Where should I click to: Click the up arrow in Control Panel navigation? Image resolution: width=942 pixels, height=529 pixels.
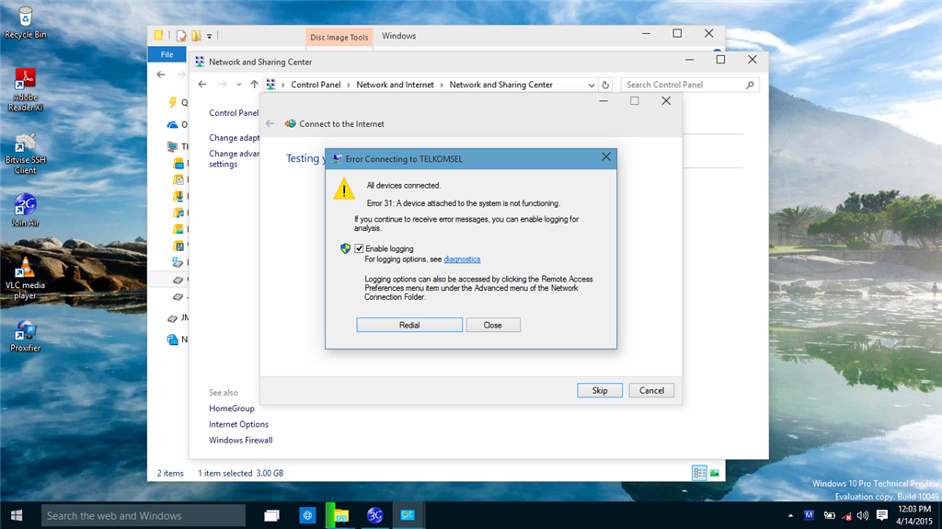[x=255, y=84]
